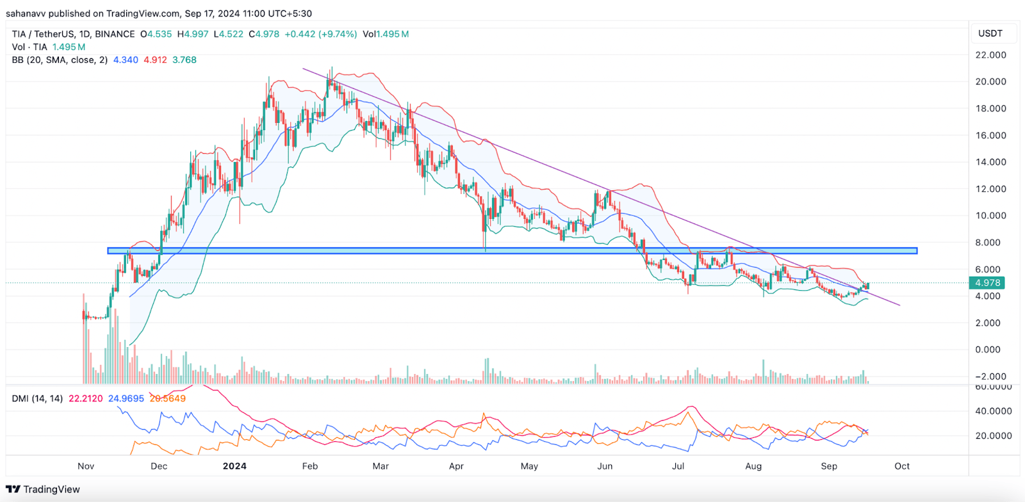Click the BB lower value 3.768

coord(184,60)
